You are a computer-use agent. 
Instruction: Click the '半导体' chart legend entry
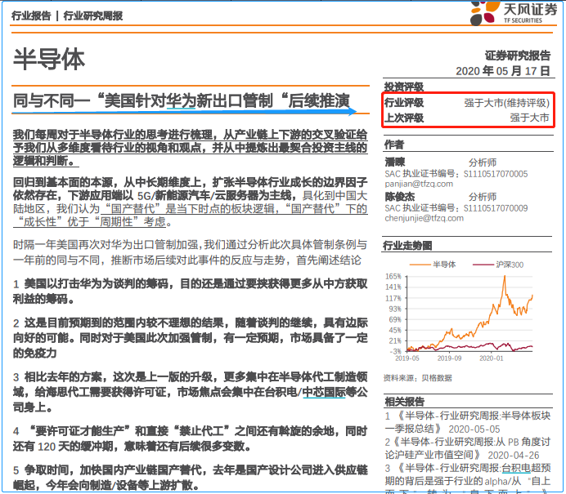pos(433,265)
